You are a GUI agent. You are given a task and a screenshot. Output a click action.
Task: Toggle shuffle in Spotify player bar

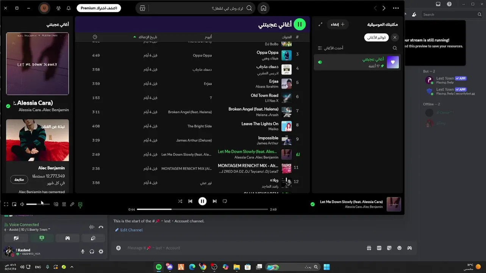[x=180, y=201]
